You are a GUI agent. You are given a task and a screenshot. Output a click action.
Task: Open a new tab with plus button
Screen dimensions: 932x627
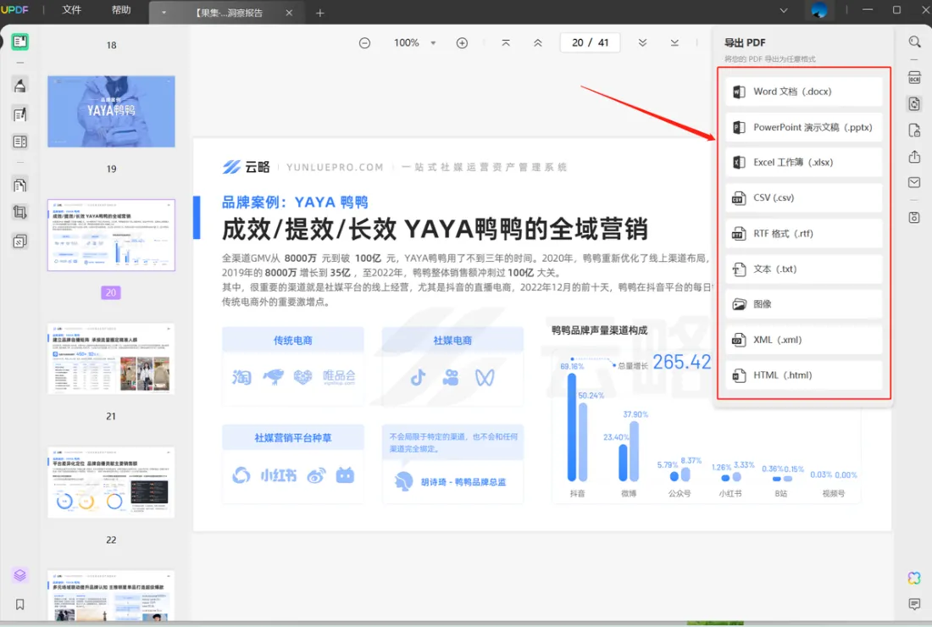coord(319,13)
